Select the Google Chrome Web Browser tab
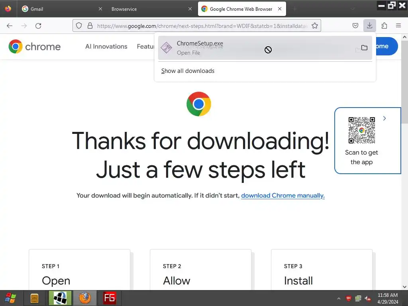 pyautogui.click(x=242, y=9)
